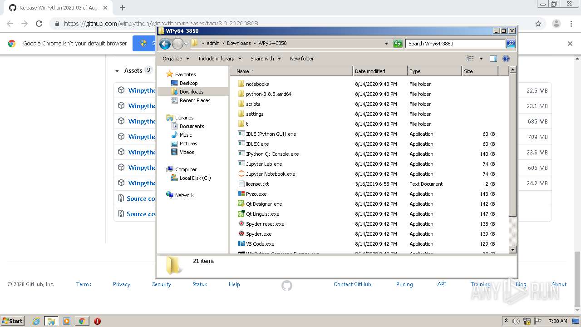Select the license.txt document icon
The image size is (581, 327).
(x=241, y=184)
